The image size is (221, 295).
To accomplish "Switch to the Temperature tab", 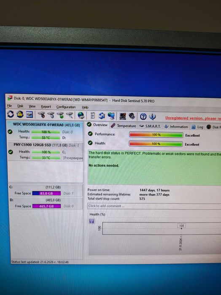I will pyautogui.click(x=124, y=126).
